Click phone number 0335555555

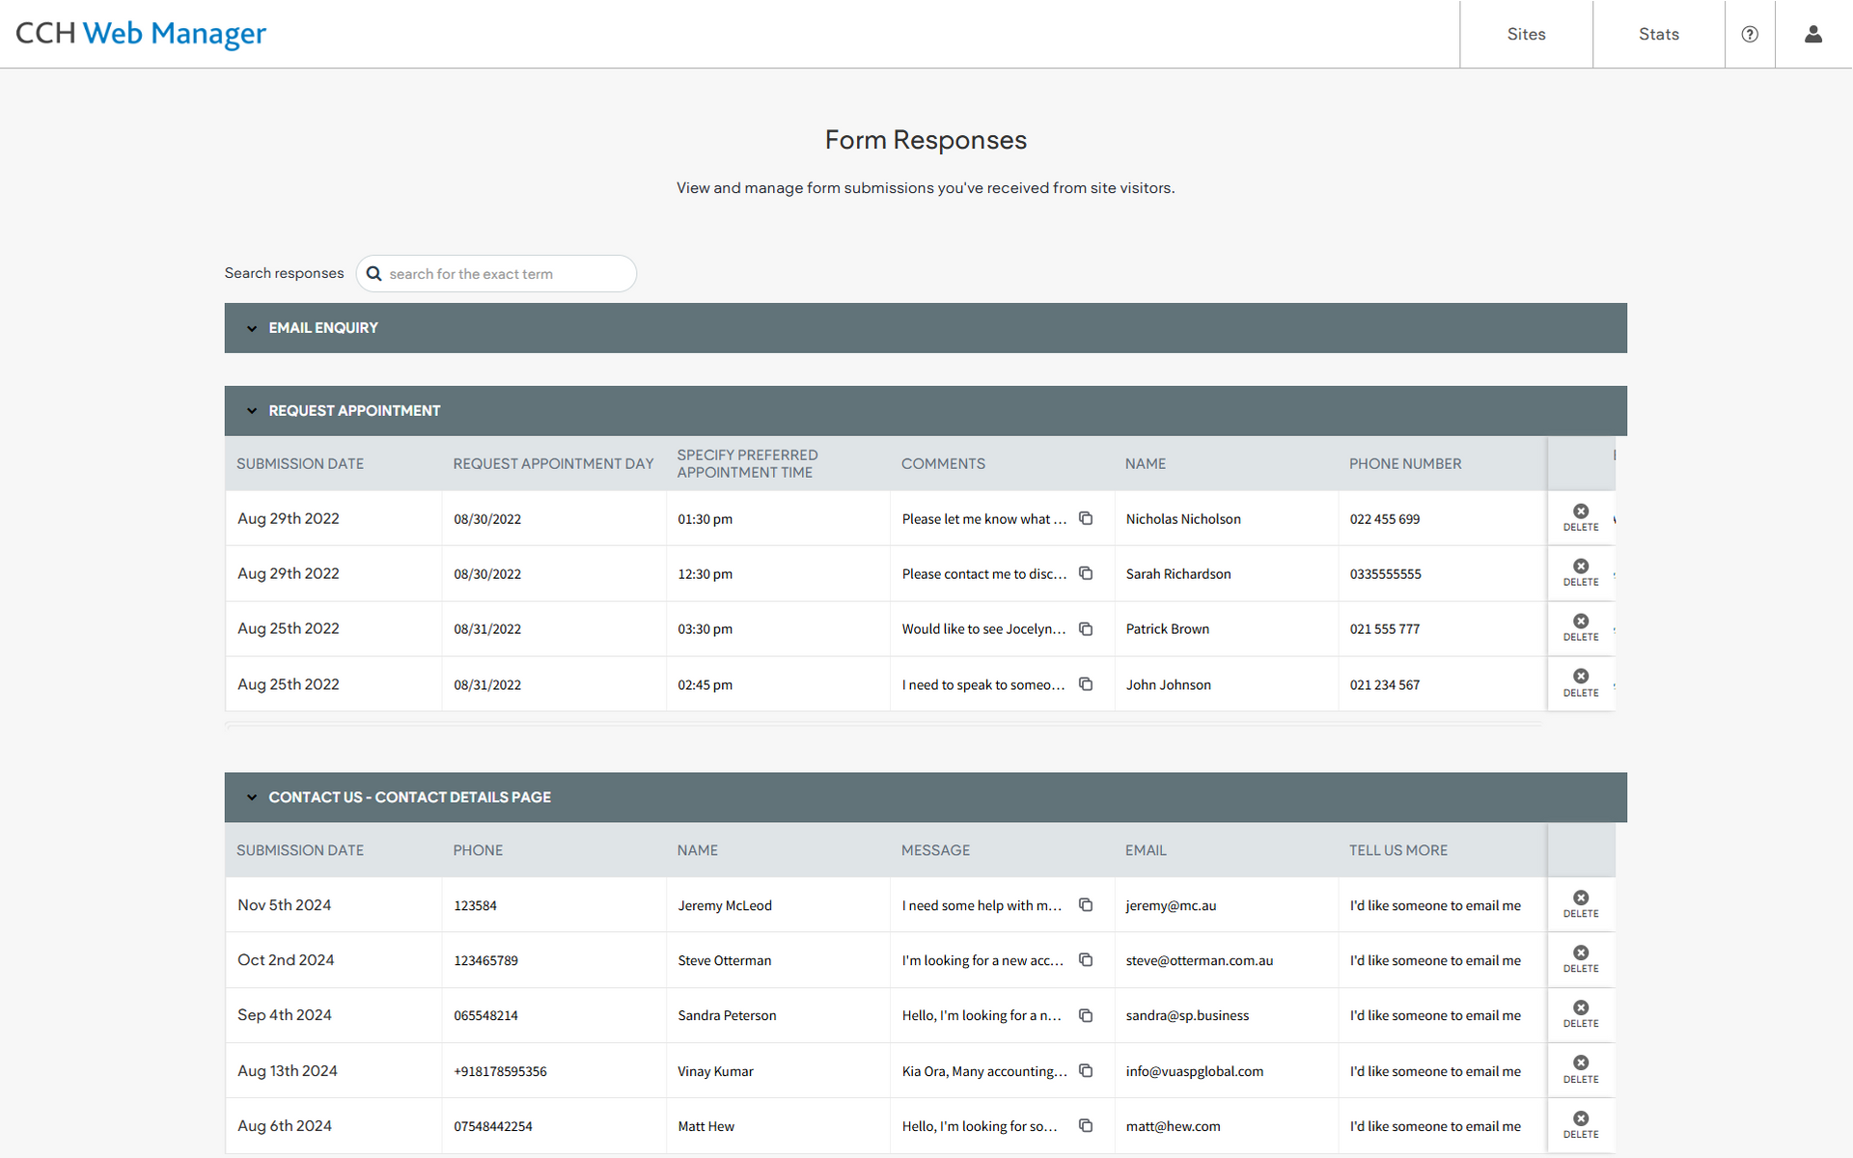click(x=1385, y=574)
